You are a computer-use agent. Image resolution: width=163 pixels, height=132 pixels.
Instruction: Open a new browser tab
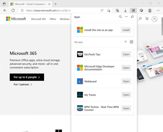(56, 4)
